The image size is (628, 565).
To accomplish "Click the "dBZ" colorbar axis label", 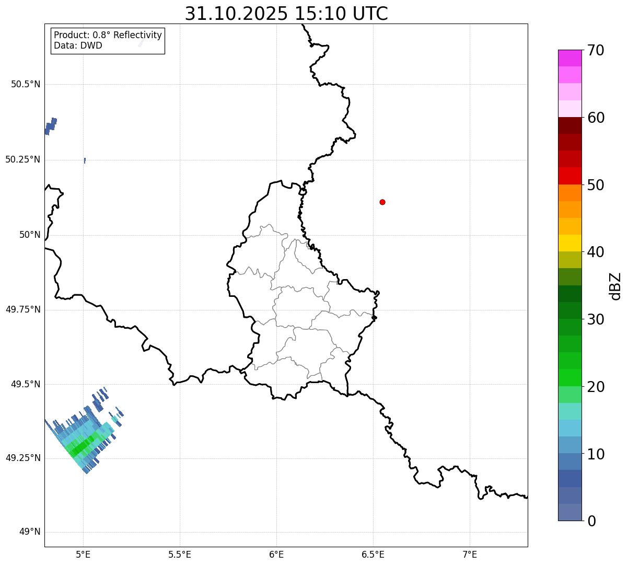I will [615, 285].
